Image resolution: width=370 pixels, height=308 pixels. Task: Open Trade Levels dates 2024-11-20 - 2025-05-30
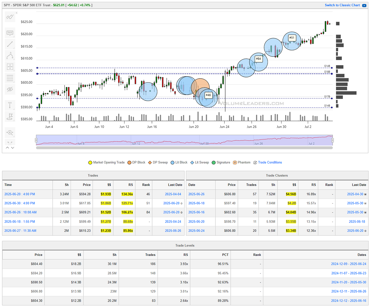(x=349, y=282)
